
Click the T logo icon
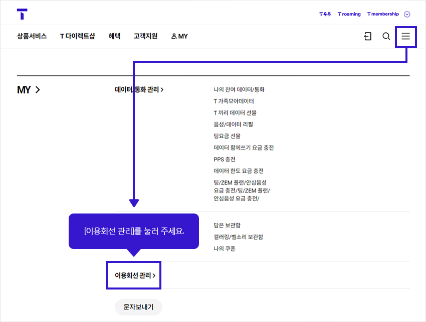22,14
